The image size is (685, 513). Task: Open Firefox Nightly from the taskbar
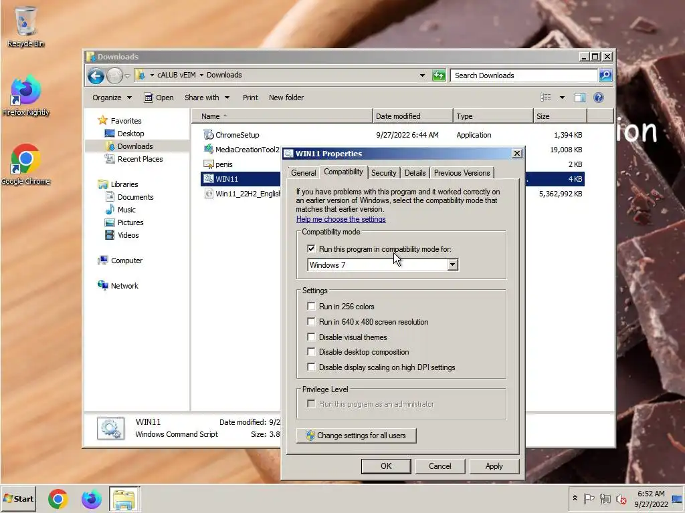point(91,498)
